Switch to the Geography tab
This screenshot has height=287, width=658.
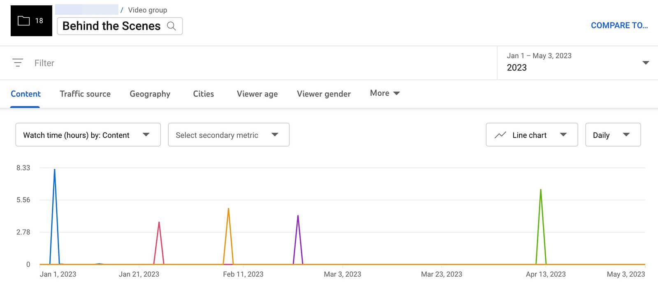tap(150, 94)
